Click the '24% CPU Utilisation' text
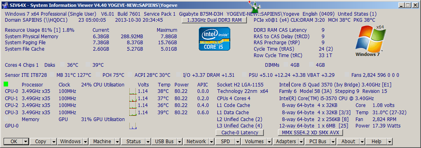The image size is (421, 148). point(103,85)
